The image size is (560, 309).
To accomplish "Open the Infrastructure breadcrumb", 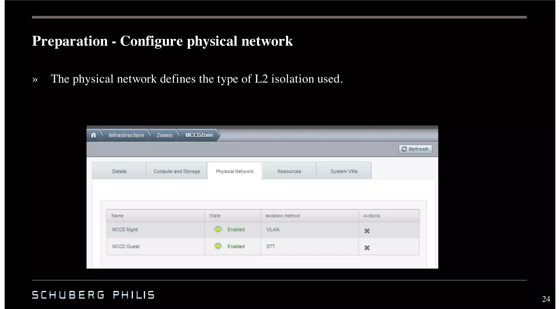I will 126,135.
